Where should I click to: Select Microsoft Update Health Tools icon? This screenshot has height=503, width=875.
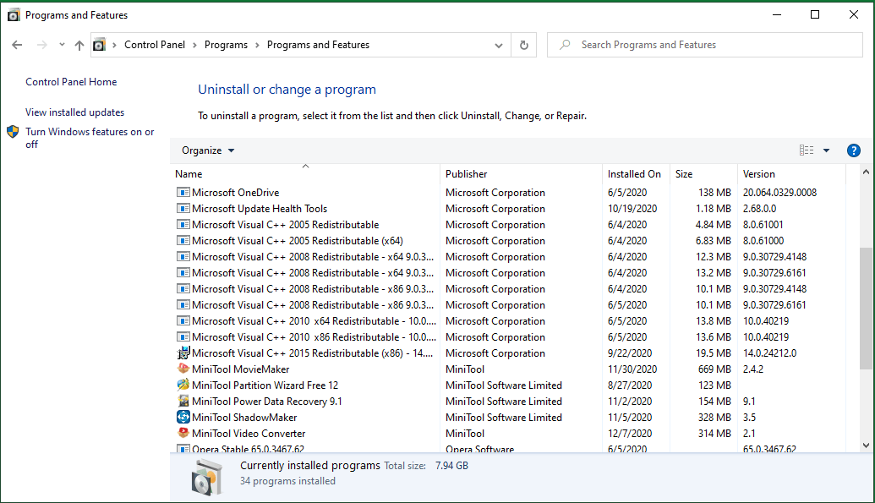(183, 208)
